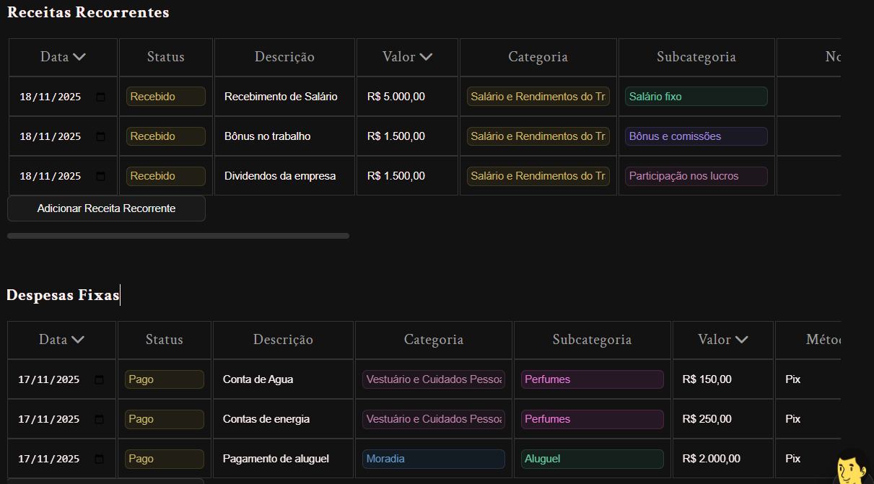
Task: Open Salário fixo subcategory selector
Action: [x=696, y=97]
